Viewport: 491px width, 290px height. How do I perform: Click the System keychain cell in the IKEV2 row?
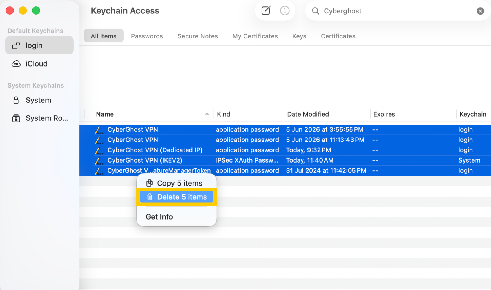469,160
